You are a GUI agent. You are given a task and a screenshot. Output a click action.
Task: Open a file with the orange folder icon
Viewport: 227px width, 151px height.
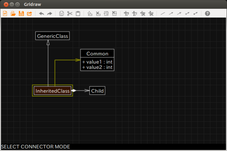pos(13,13)
